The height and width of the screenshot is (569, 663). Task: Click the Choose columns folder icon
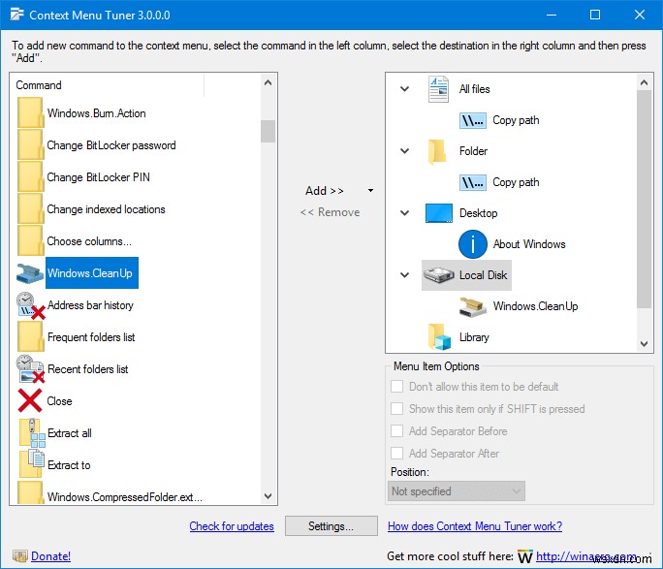pyautogui.click(x=30, y=241)
